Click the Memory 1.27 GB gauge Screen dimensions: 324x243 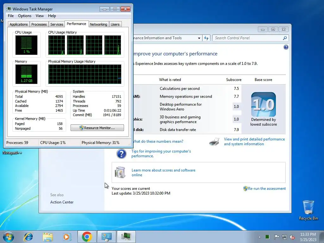click(26, 74)
